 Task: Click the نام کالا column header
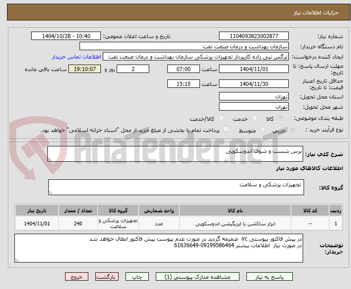pyautogui.click(x=235, y=210)
